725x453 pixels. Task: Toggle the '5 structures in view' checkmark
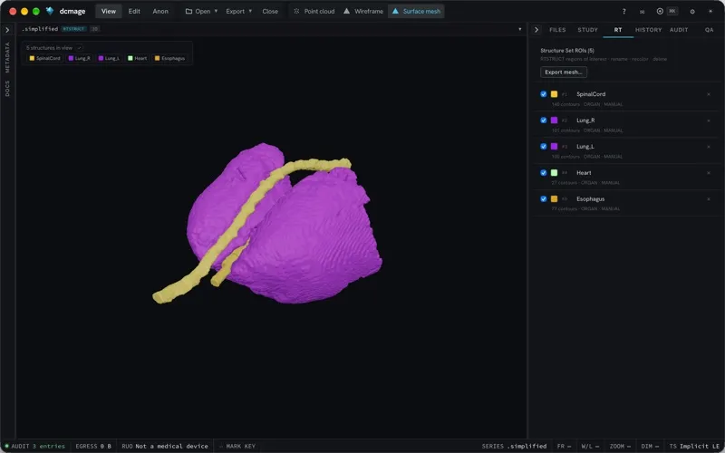coord(80,48)
